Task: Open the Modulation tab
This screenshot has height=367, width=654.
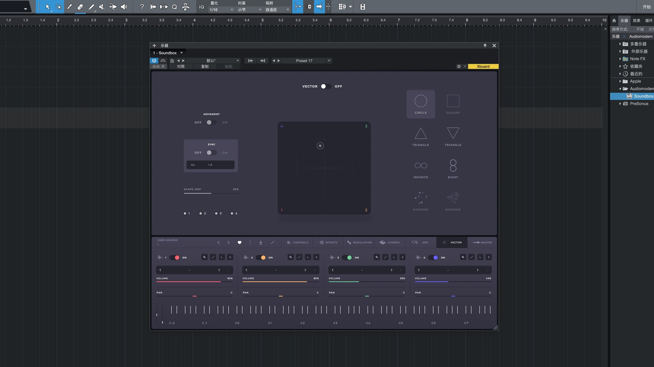Action: point(359,243)
